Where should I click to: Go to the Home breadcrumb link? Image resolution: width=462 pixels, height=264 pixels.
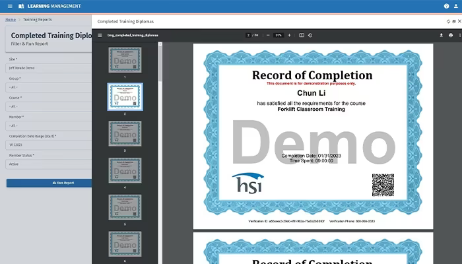[11, 19]
